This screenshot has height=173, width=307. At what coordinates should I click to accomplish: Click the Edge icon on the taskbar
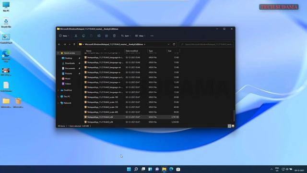(x=171, y=169)
